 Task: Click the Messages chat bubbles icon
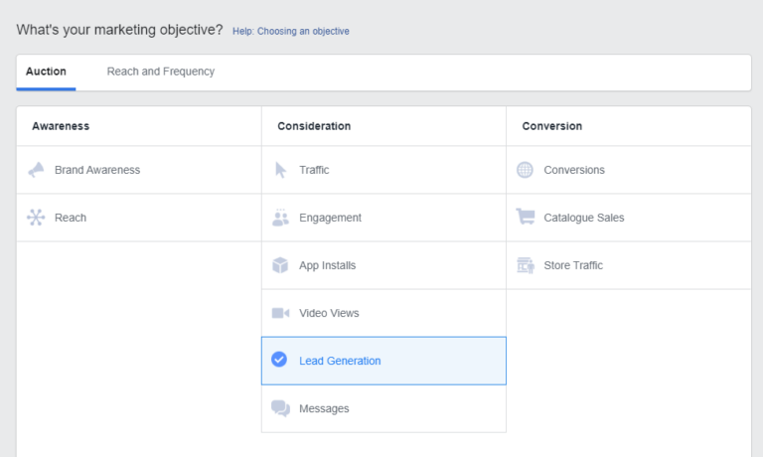280,408
